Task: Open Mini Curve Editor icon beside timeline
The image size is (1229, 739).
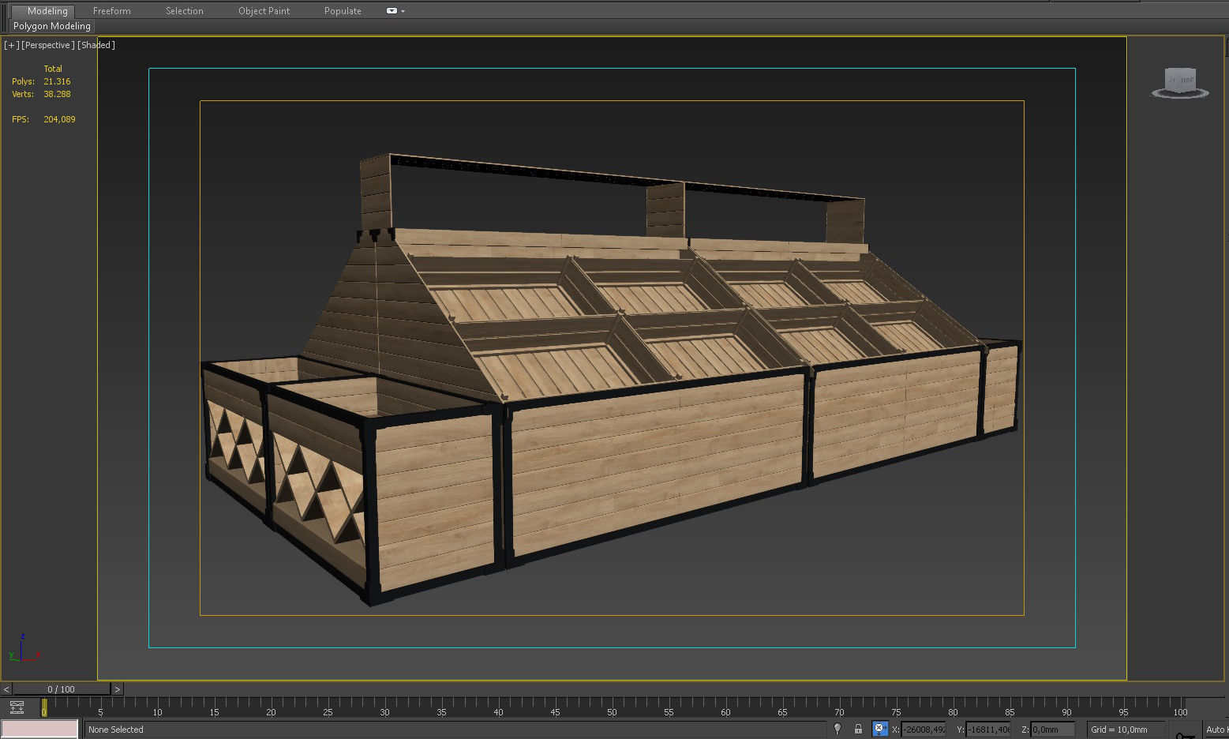Action: 17,707
